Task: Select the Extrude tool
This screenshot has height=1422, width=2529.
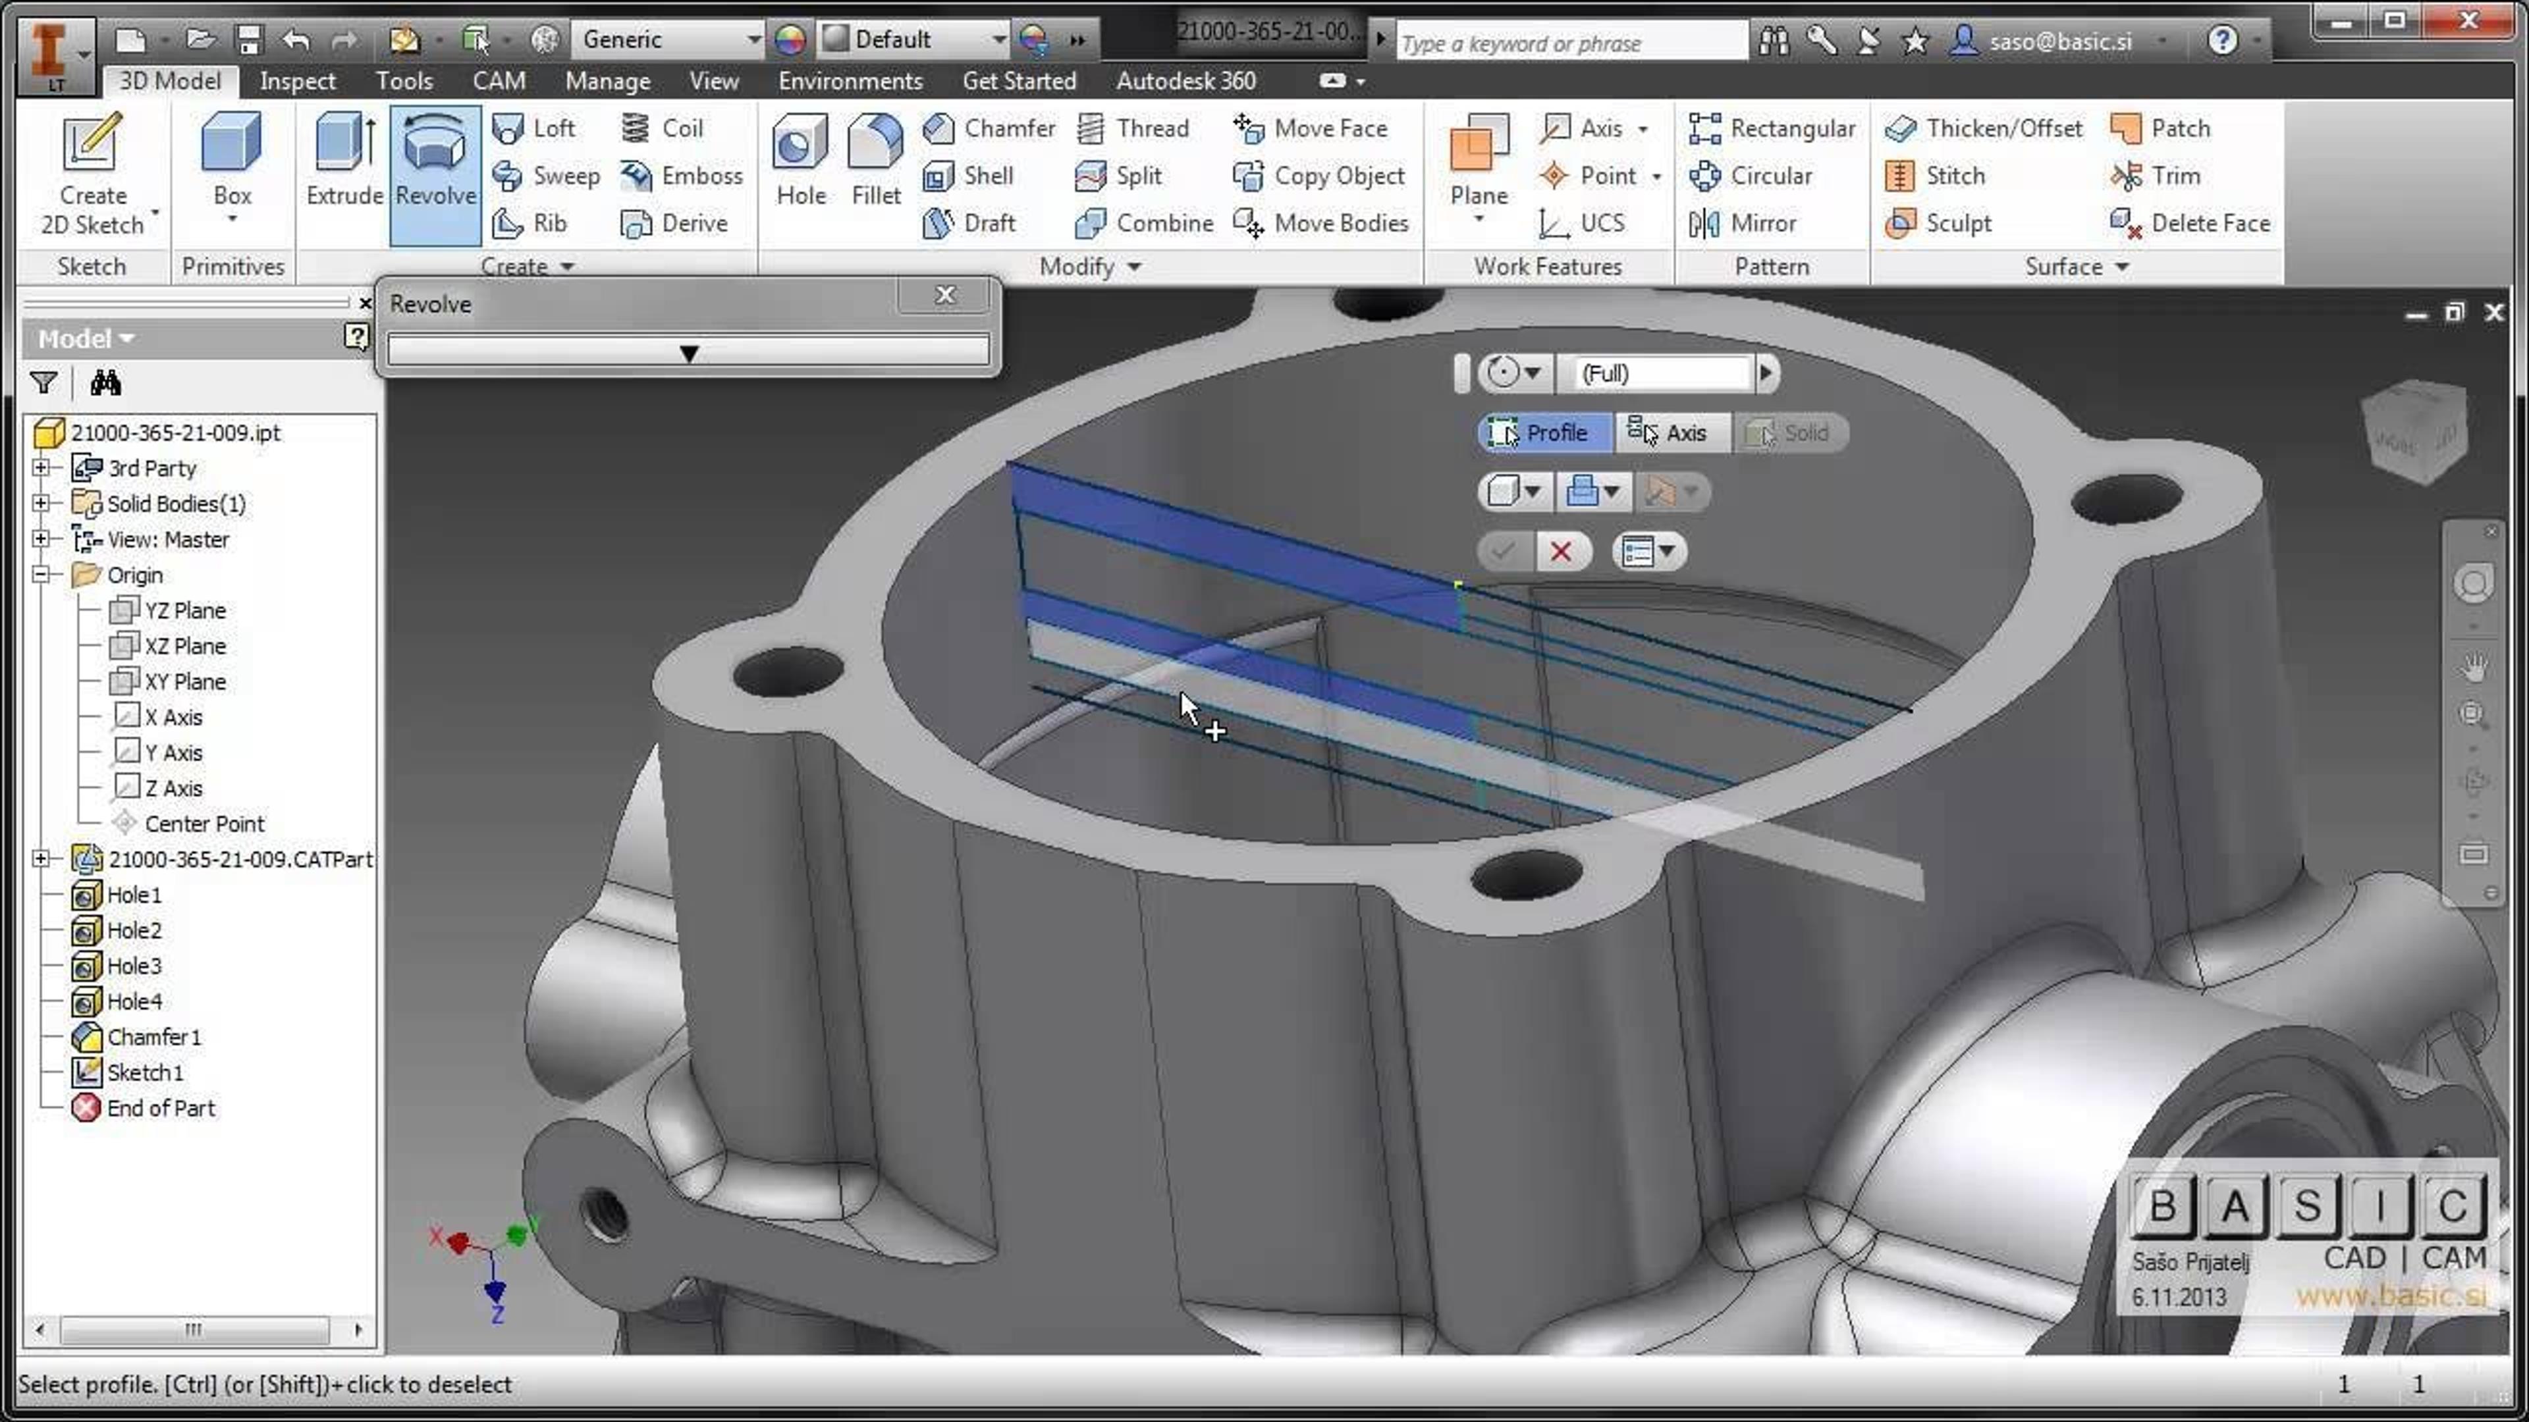Action: pyautogui.click(x=344, y=160)
